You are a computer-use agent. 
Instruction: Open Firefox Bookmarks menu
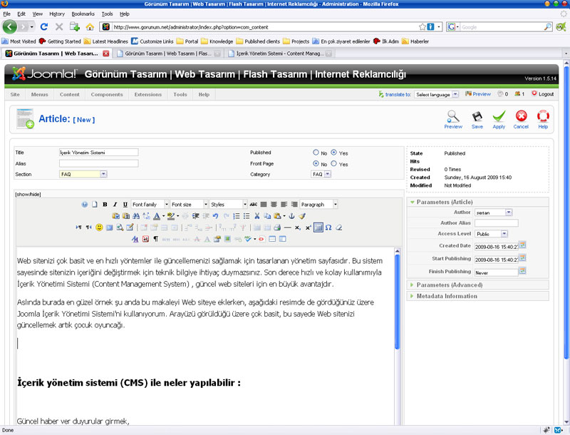point(83,14)
